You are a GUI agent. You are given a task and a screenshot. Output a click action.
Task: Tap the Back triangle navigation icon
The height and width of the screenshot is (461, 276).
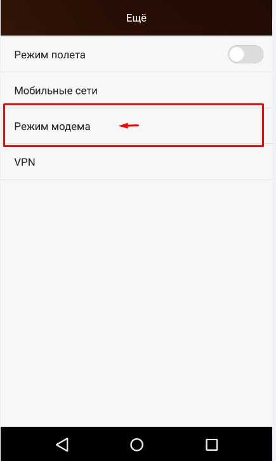(62, 445)
